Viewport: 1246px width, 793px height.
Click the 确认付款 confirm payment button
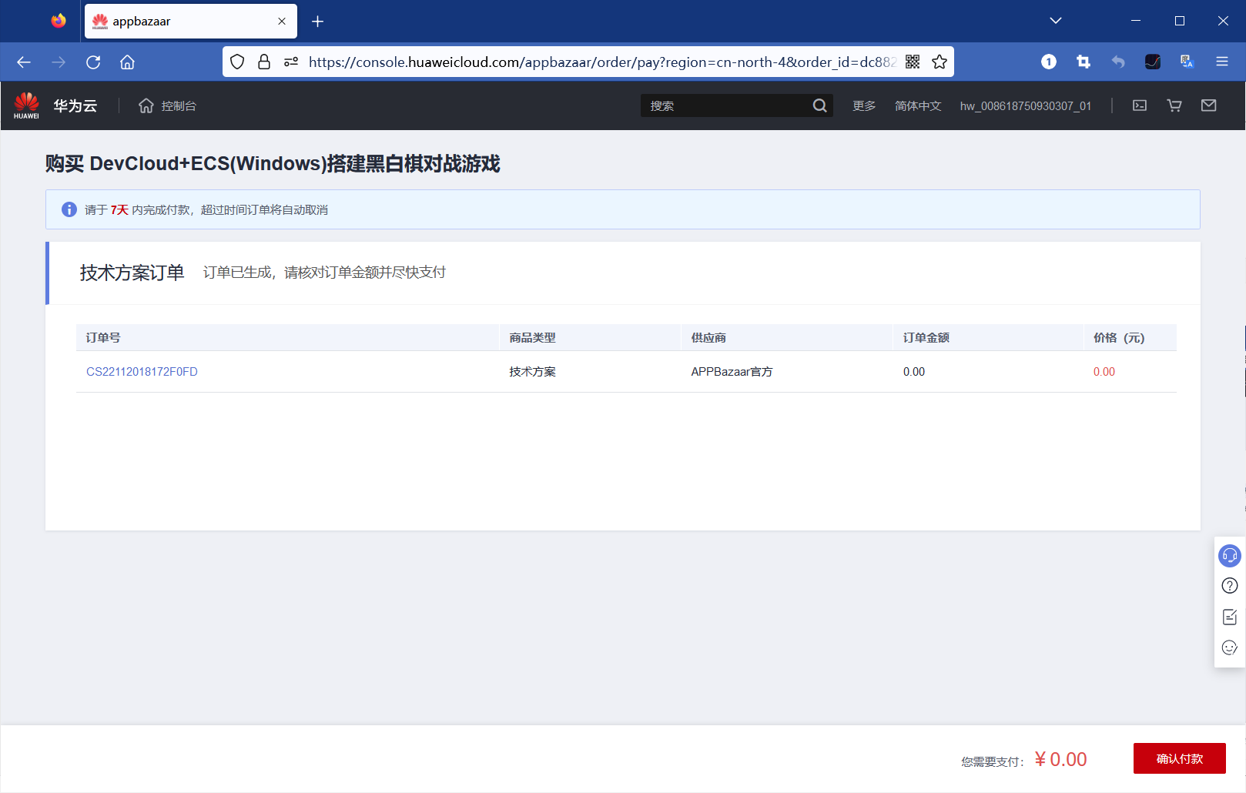(x=1179, y=758)
